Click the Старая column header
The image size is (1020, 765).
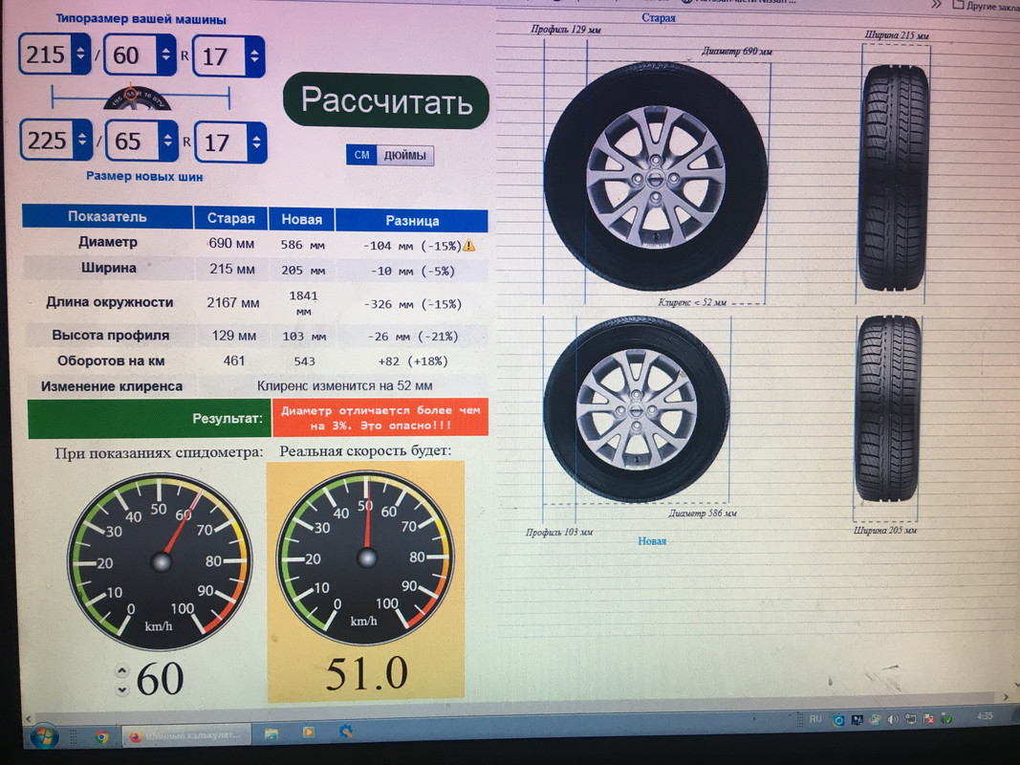(x=231, y=219)
